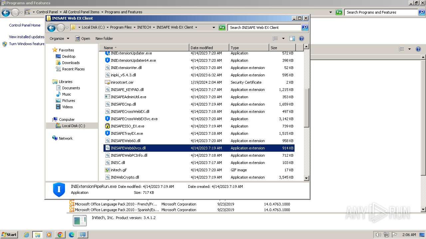Sort by Type column header
Viewport: 426px width, 239px height.
[x=249, y=48]
